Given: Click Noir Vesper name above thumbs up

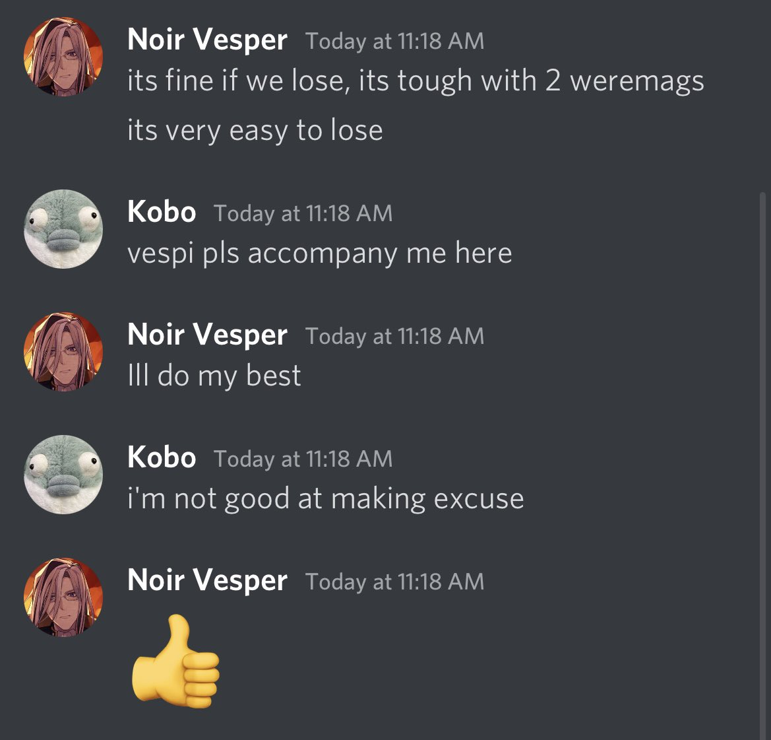Looking at the screenshot, I should [207, 580].
